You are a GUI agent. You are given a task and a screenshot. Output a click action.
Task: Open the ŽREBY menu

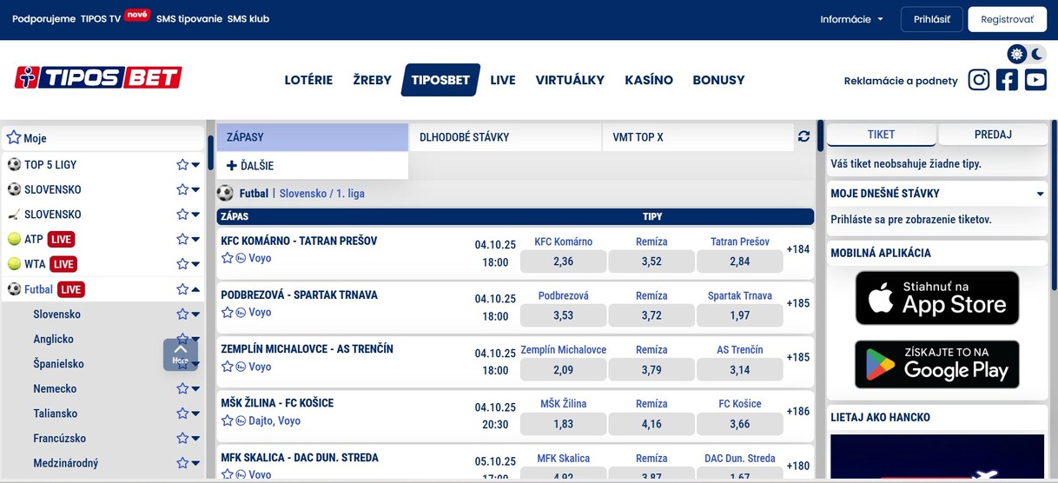(372, 80)
